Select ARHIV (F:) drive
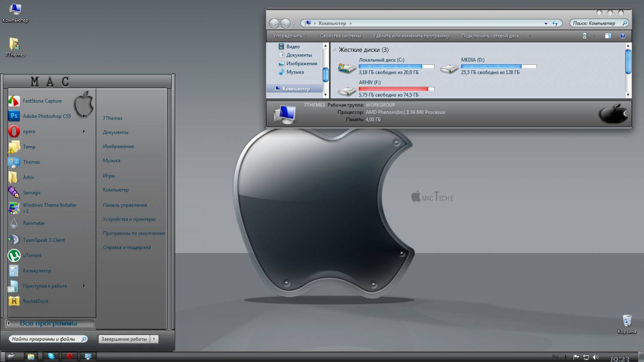The width and height of the screenshot is (644, 362). tap(386, 89)
